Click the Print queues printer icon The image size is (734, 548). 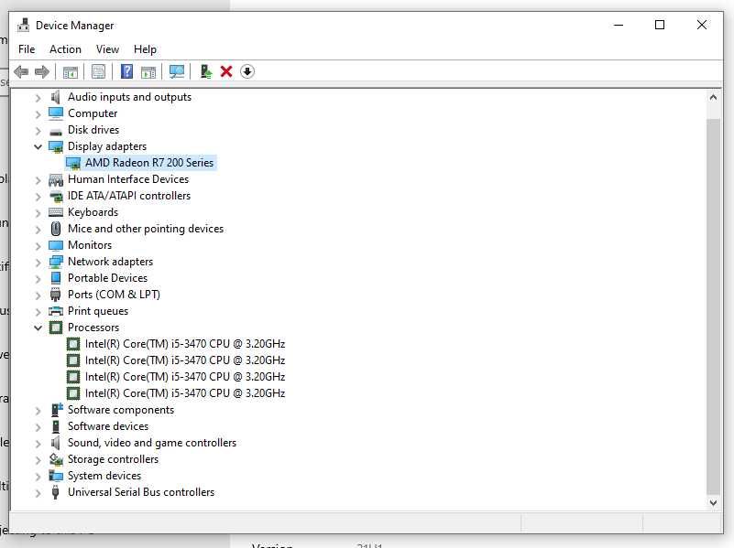(56, 311)
